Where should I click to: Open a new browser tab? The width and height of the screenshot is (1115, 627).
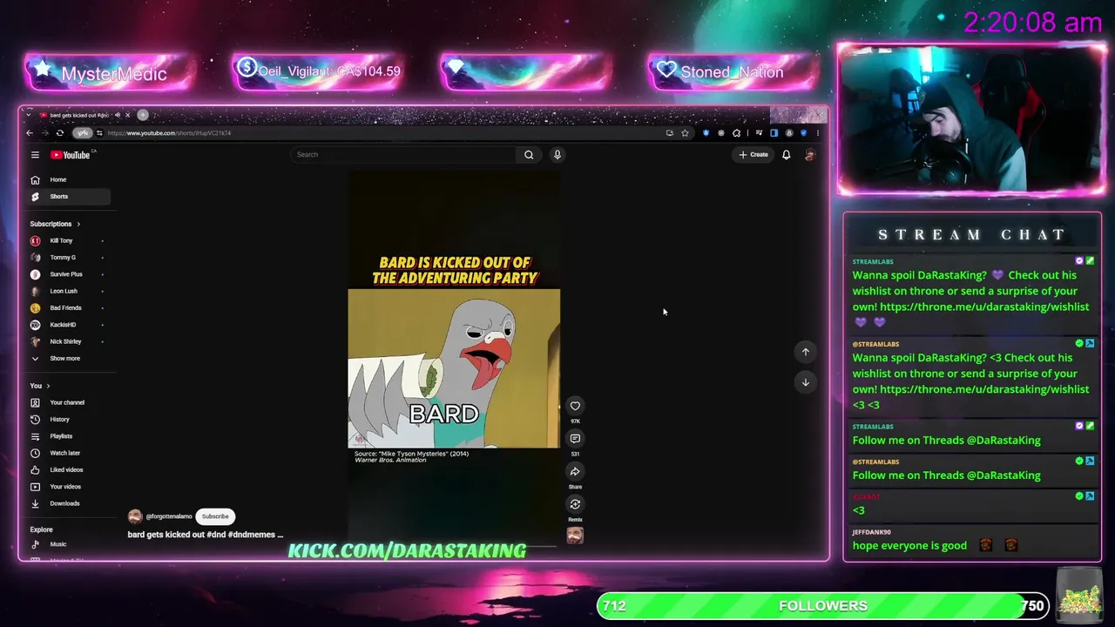point(143,115)
